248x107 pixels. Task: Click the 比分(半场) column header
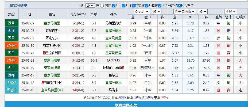[x=78, y=14]
